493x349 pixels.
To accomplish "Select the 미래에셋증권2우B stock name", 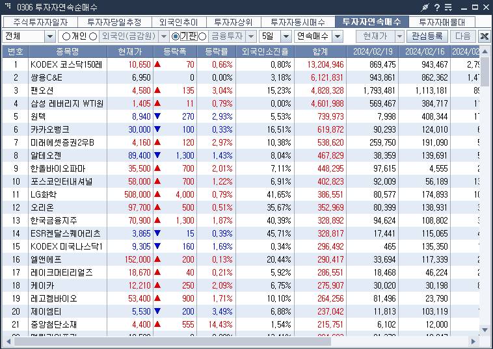I will [x=62, y=142].
